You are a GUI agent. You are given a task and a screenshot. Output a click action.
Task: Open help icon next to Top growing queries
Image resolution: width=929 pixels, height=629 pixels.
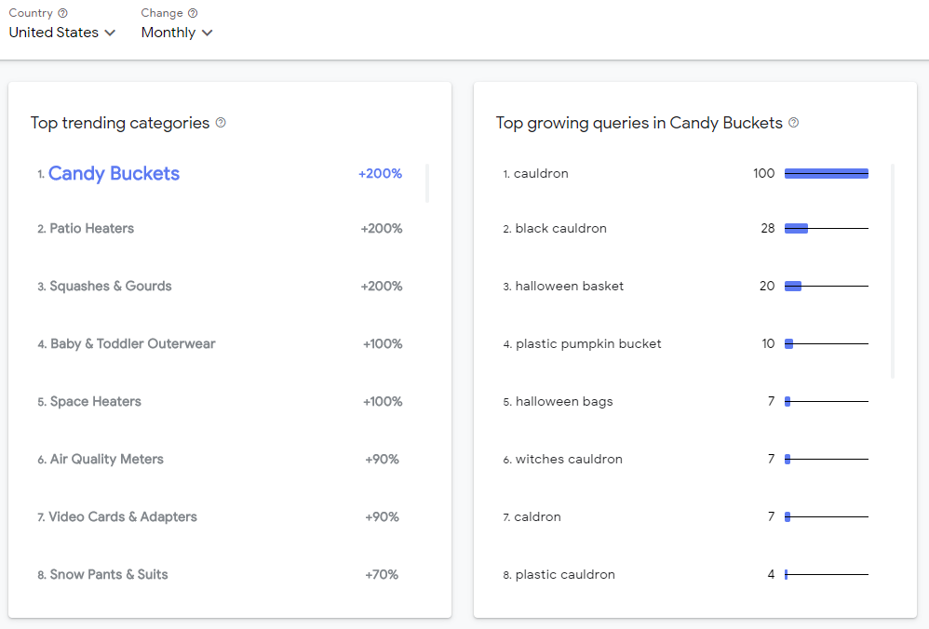coord(794,123)
